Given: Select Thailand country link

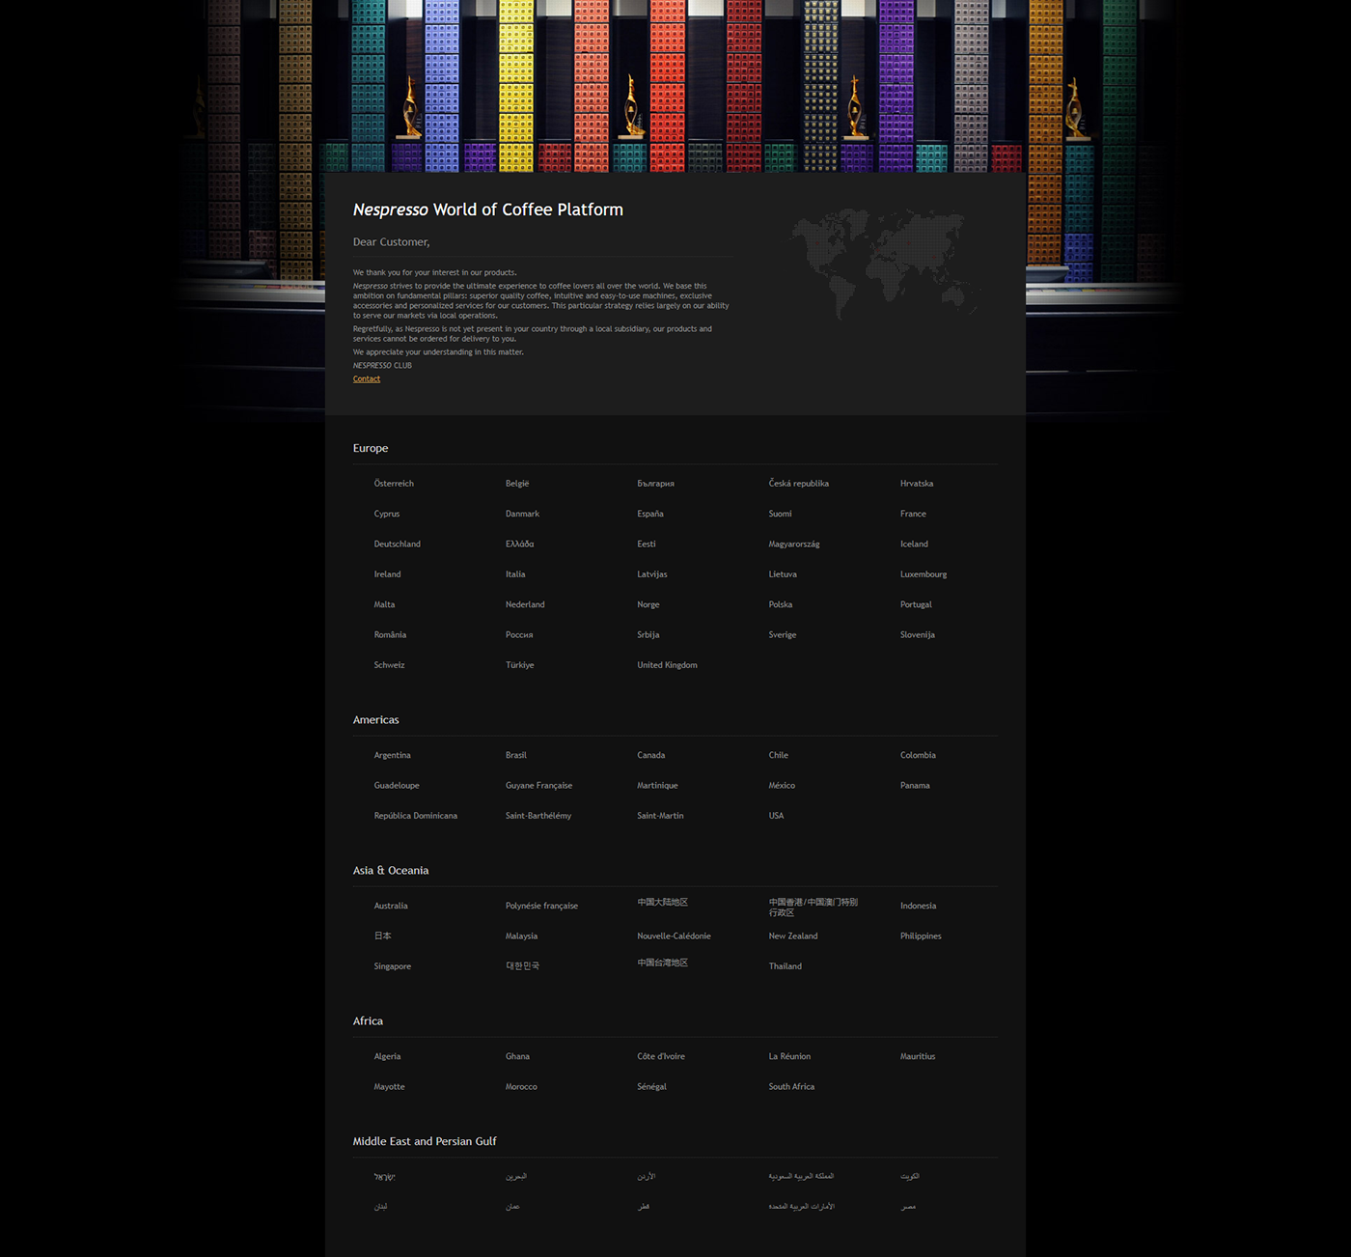Looking at the screenshot, I should [x=786, y=966].
